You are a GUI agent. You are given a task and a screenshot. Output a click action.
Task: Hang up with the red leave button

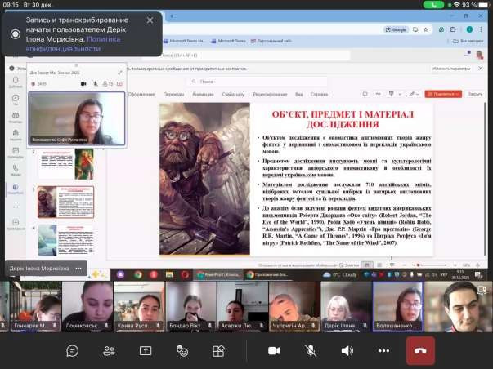click(420, 350)
